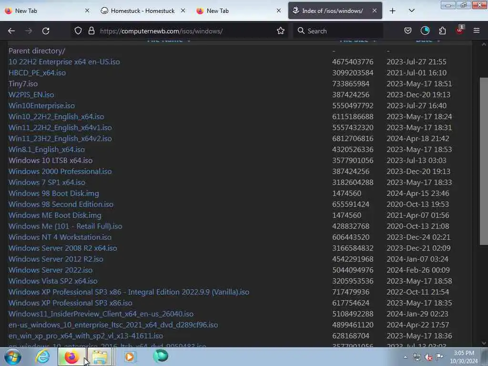The image size is (488, 366).
Task: Click the page vertical scrollbar thumb
Action: [x=484, y=161]
